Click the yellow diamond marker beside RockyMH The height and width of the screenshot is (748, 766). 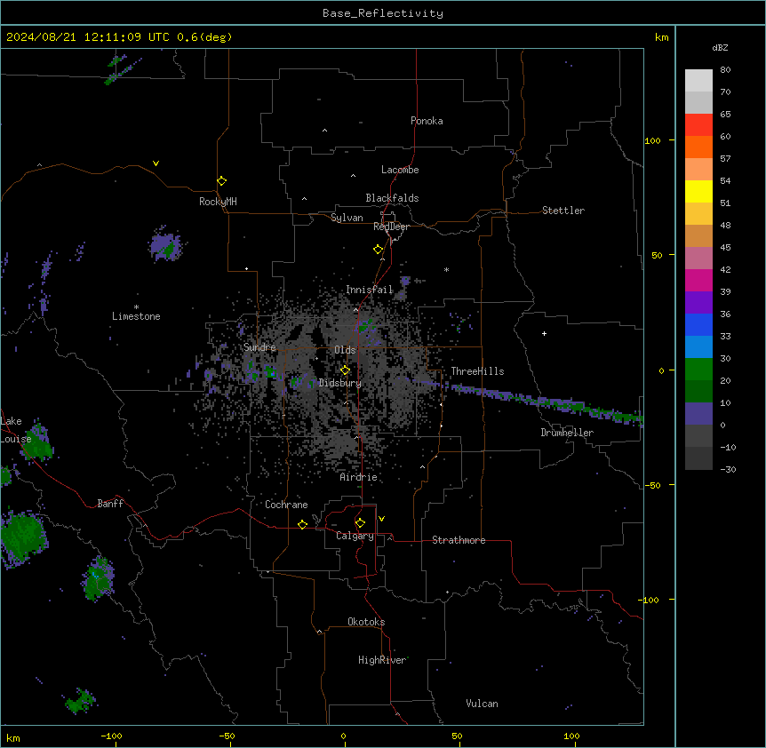point(221,181)
